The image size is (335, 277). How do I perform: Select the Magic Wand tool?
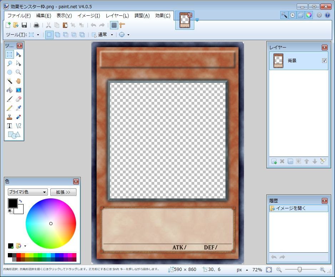point(9,81)
